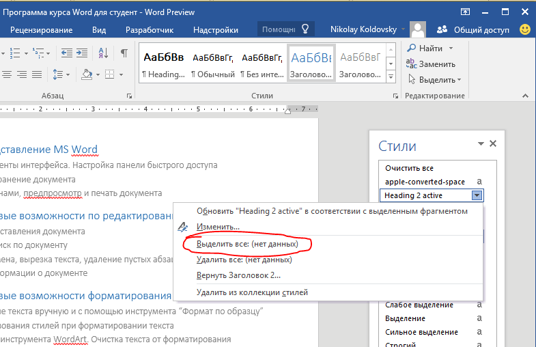536x347 pixels.
Task: Click the user profile avatar picture
Action: 418,30
